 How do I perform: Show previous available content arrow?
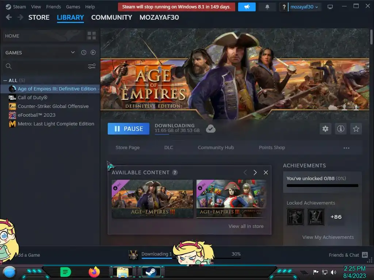tap(245, 172)
